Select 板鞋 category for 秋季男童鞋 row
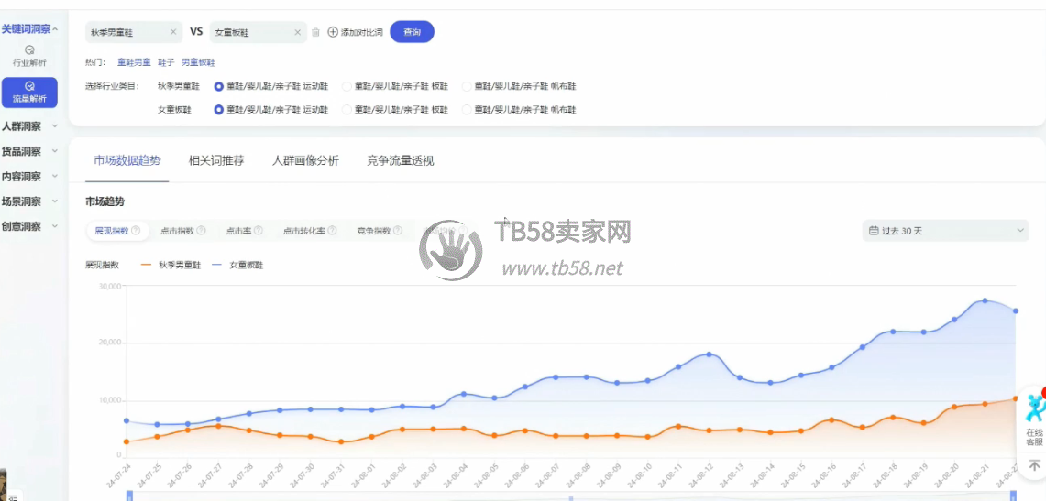This screenshot has width=1046, height=501. (347, 87)
